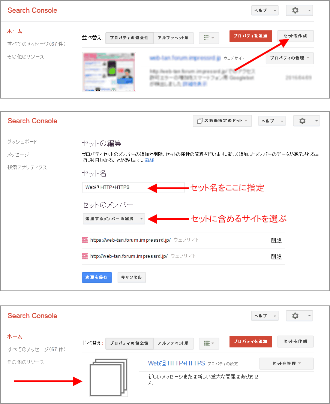Open その他のリソース in the blurred-site panel's sidebar
The height and width of the screenshot is (404, 330).
[25, 57]
